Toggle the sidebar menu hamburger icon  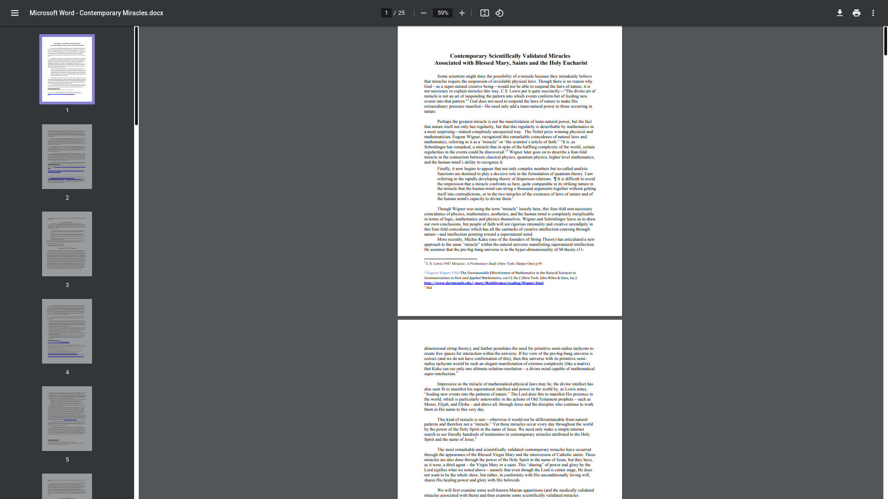click(15, 13)
